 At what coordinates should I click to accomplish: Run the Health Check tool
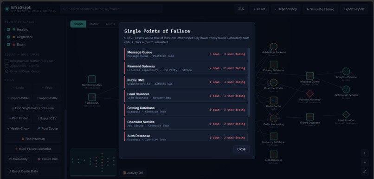point(18,129)
